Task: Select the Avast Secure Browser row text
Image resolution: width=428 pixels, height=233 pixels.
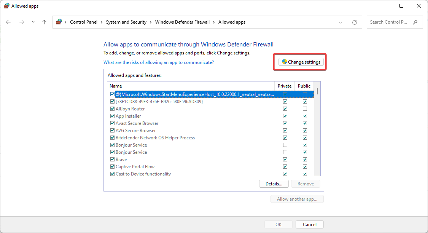Action: pos(137,123)
